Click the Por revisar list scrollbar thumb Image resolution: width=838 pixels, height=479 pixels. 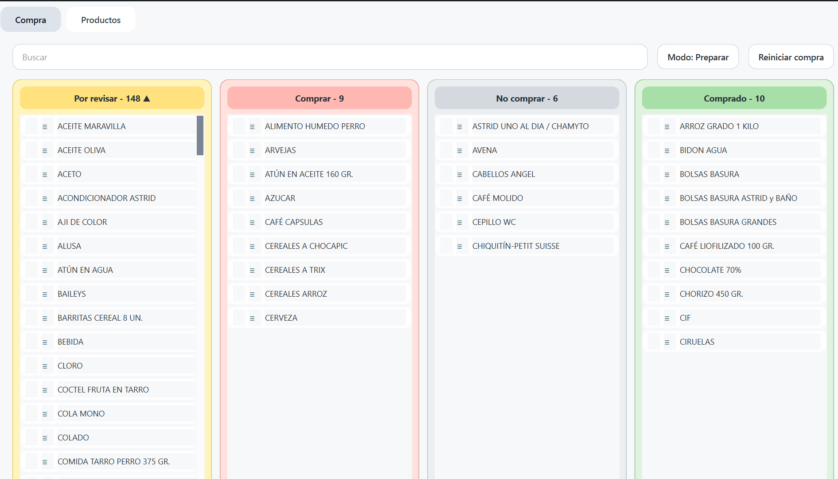pos(200,135)
